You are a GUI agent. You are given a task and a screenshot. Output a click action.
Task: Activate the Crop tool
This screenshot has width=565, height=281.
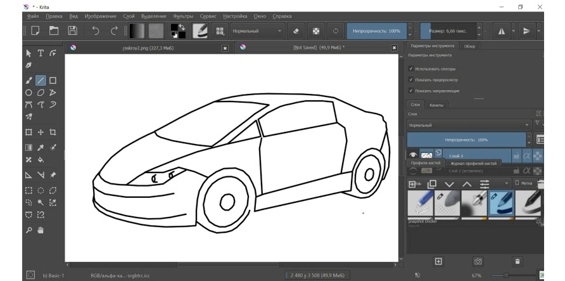[x=53, y=132]
